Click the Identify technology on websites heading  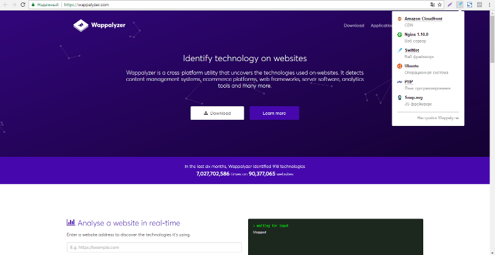pos(245,58)
